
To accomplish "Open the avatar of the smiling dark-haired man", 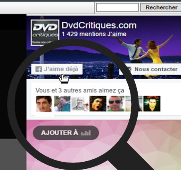I will [x=44, y=104].
